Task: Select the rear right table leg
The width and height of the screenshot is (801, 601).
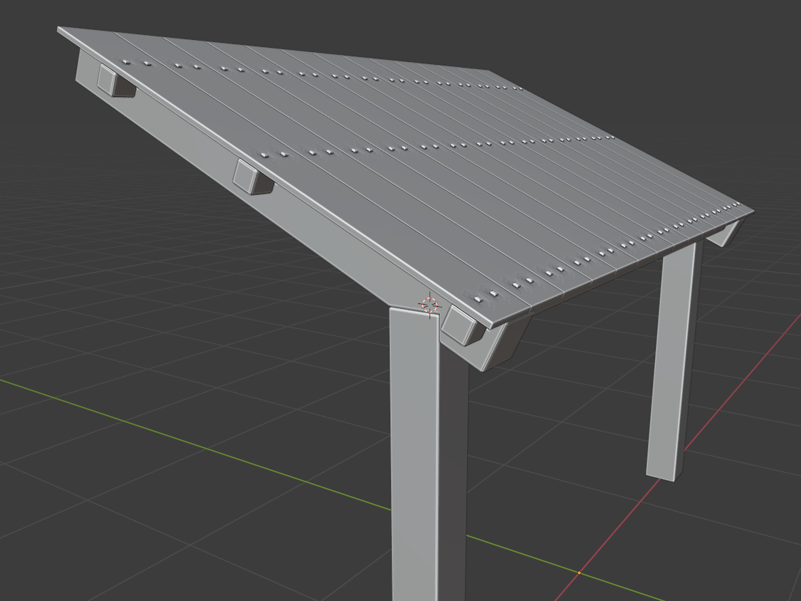Action: [x=674, y=360]
